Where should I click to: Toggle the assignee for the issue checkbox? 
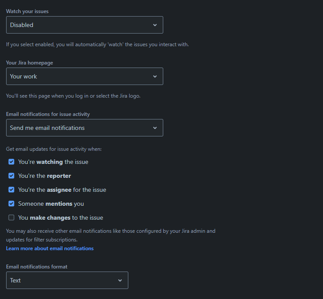tap(11, 190)
